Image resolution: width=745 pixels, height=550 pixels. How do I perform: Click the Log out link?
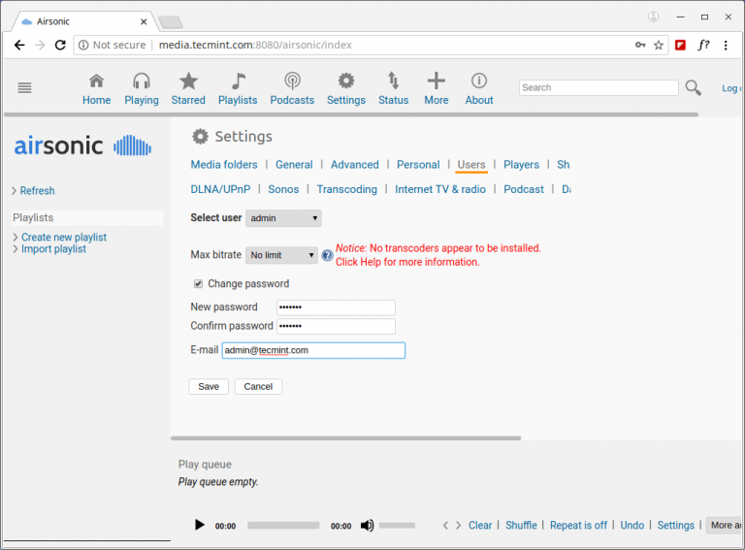(x=731, y=88)
